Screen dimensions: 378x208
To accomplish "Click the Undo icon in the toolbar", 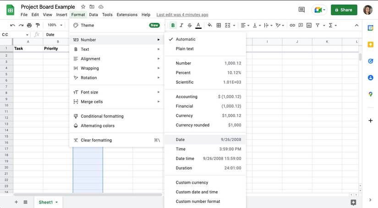I will [x=12, y=25].
